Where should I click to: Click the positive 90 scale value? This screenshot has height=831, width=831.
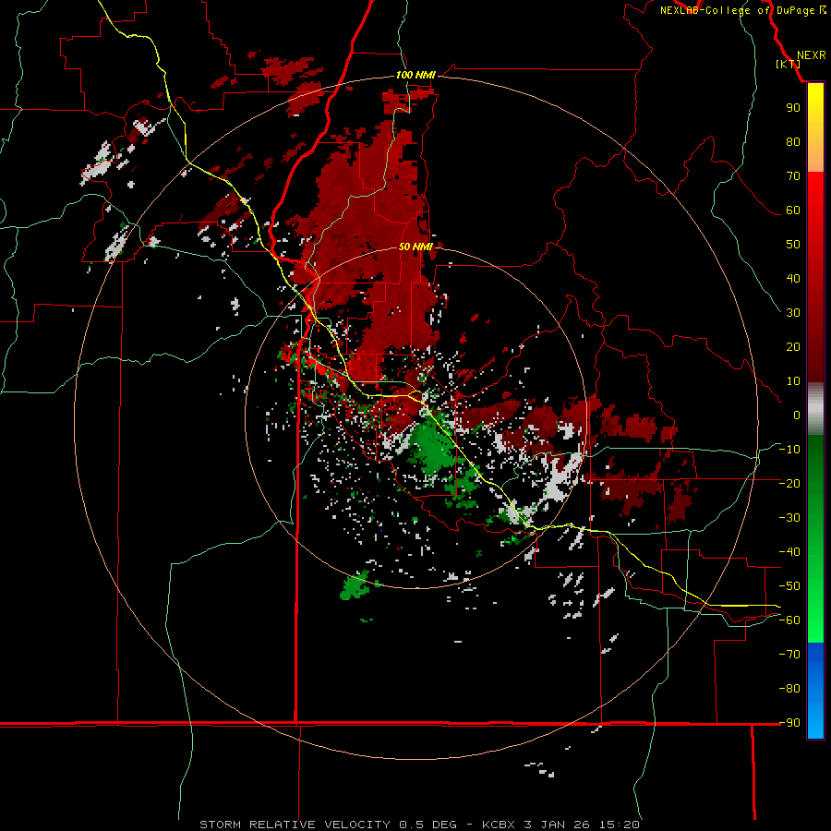(793, 108)
